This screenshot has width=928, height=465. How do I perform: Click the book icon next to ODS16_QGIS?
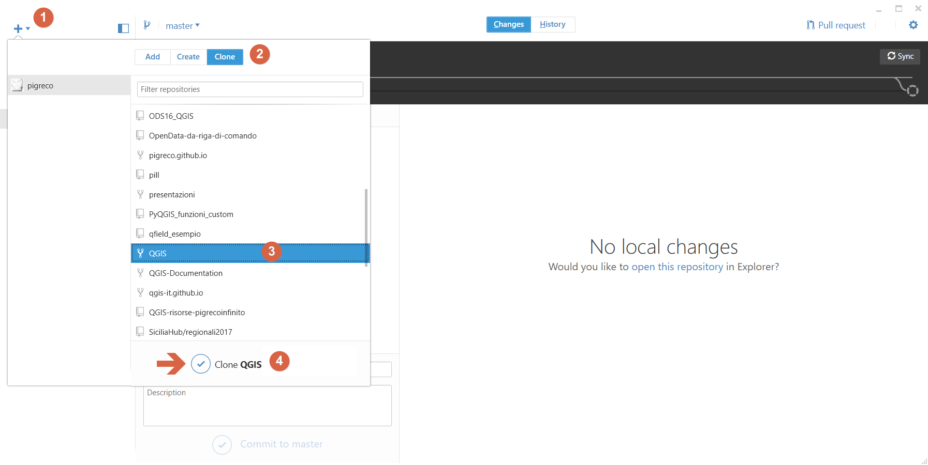140,116
